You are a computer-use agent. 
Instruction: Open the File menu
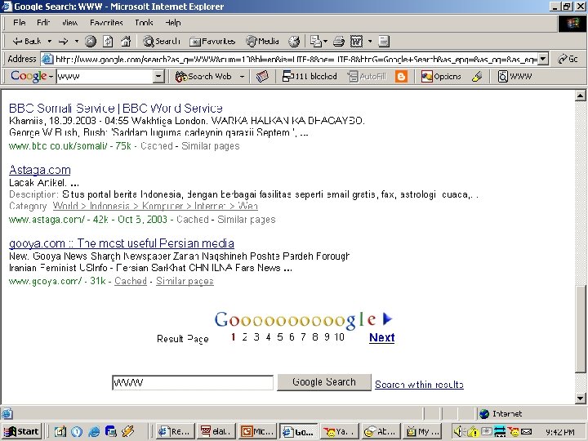(19, 23)
